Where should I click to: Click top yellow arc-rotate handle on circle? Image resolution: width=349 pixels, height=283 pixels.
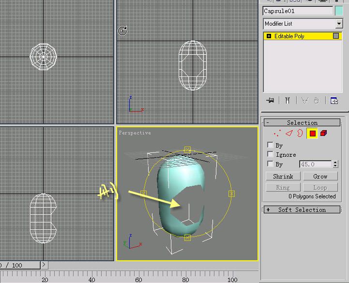[x=187, y=149]
